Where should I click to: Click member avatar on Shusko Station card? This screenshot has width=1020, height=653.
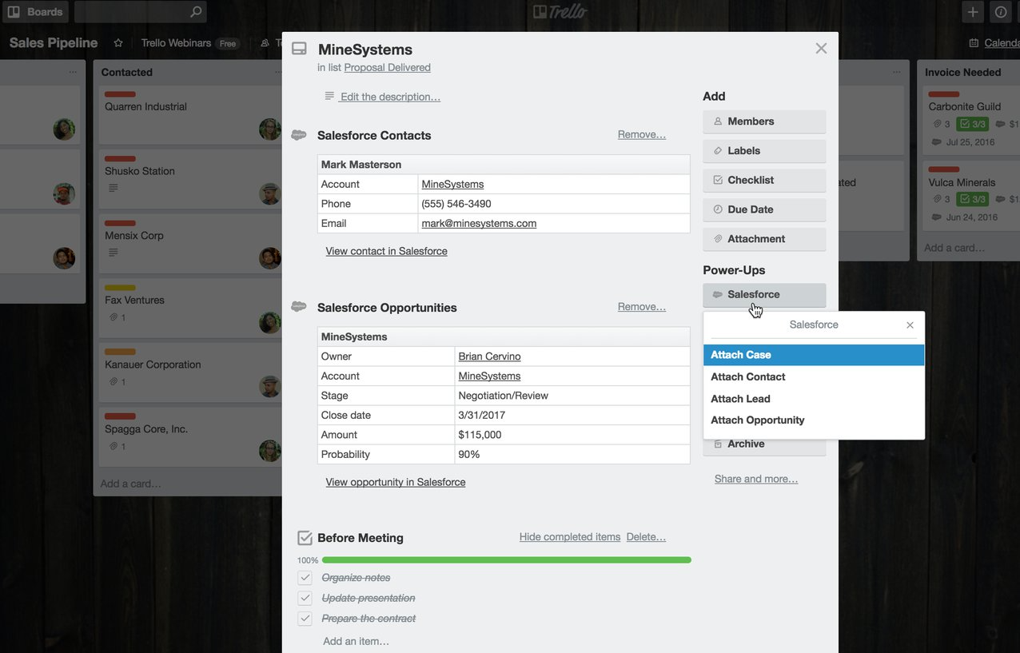pyautogui.click(x=270, y=193)
